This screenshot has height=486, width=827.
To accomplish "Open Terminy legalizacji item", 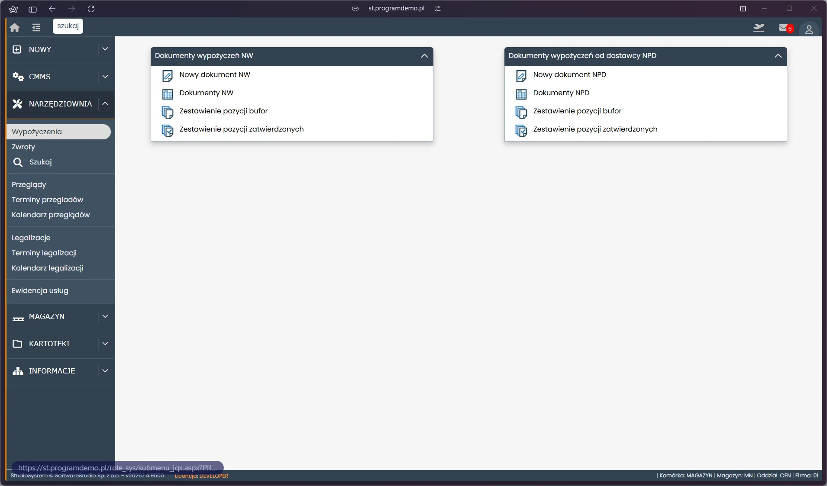I will tap(44, 253).
